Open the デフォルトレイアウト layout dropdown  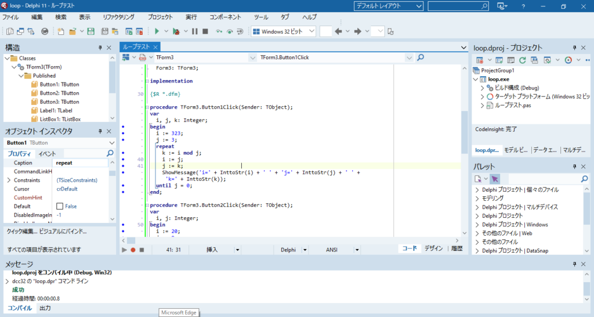(388, 6)
